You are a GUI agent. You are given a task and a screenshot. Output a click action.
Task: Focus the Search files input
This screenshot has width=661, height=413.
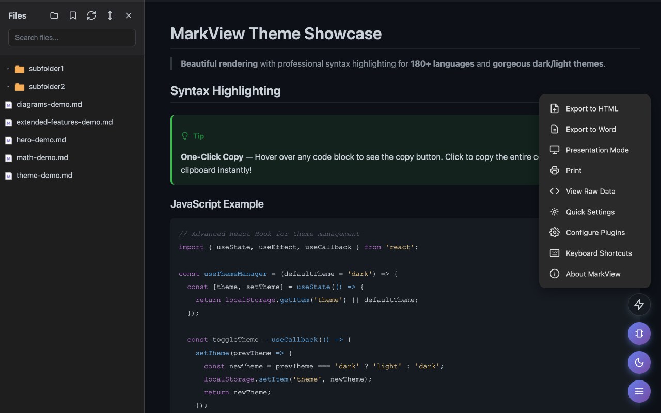pyautogui.click(x=72, y=38)
